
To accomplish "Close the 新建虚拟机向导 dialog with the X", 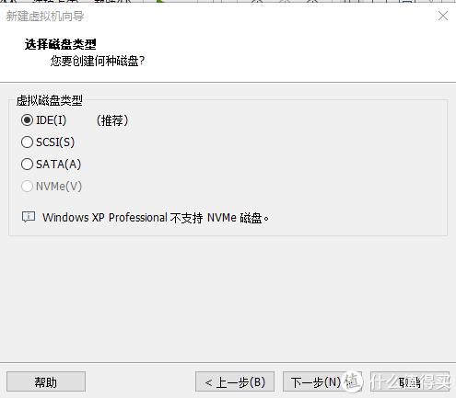I will point(443,16).
